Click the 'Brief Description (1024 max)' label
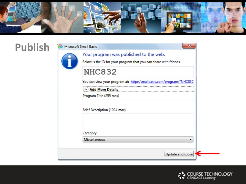This screenshot has width=246, height=184. point(104,110)
